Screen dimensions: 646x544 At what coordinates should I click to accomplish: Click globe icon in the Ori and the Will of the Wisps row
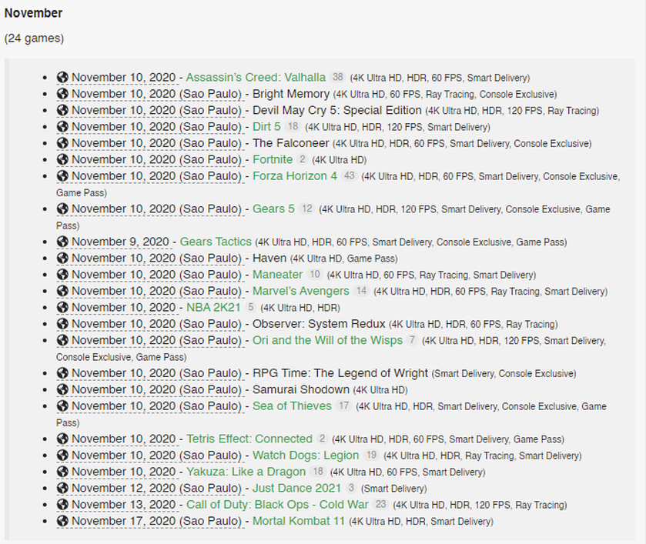(x=62, y=341)
